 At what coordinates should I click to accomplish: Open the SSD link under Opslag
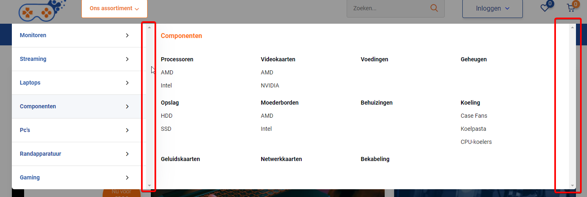pyautogui.click(x=166, y=129)
